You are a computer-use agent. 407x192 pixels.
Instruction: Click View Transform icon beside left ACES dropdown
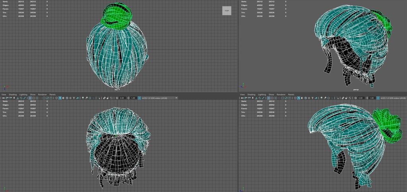[139, 98]
